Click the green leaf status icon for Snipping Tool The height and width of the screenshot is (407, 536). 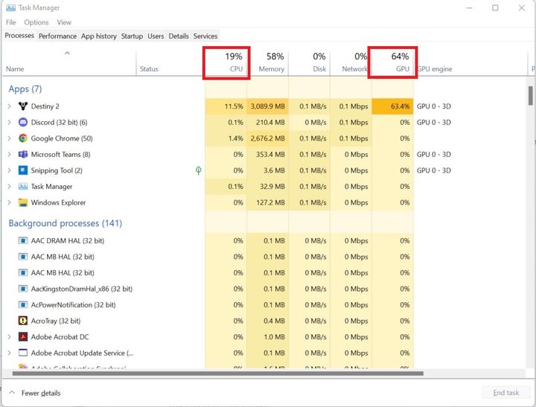[x=198, y=170]
